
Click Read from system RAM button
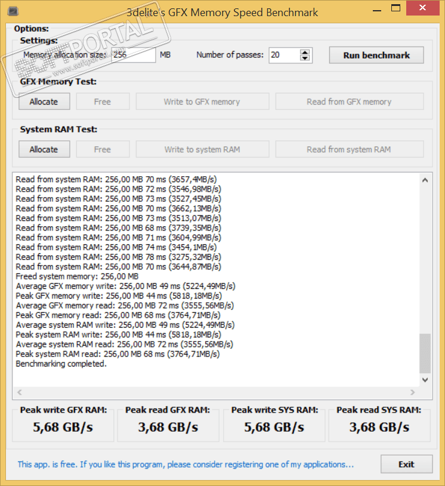click(350, 149)
